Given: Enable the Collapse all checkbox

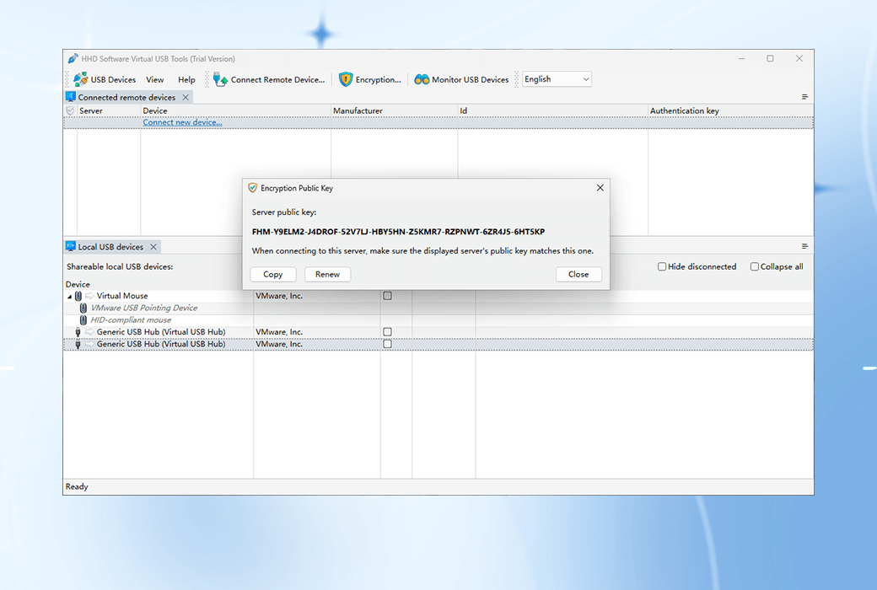Looking at the screenshot, I should 754,266.
